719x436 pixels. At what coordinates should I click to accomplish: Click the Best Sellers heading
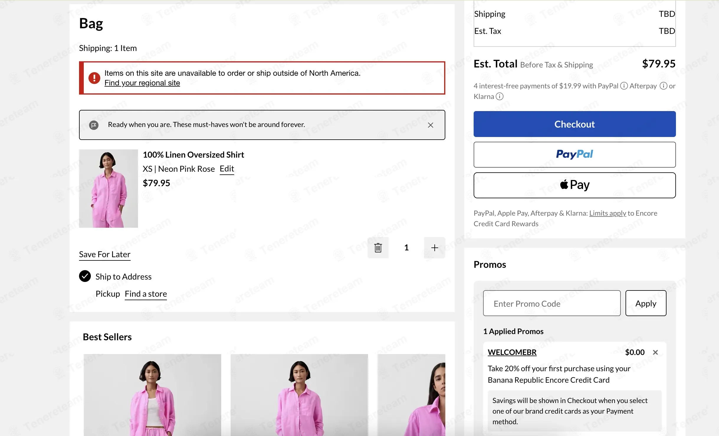pos(107,337)
